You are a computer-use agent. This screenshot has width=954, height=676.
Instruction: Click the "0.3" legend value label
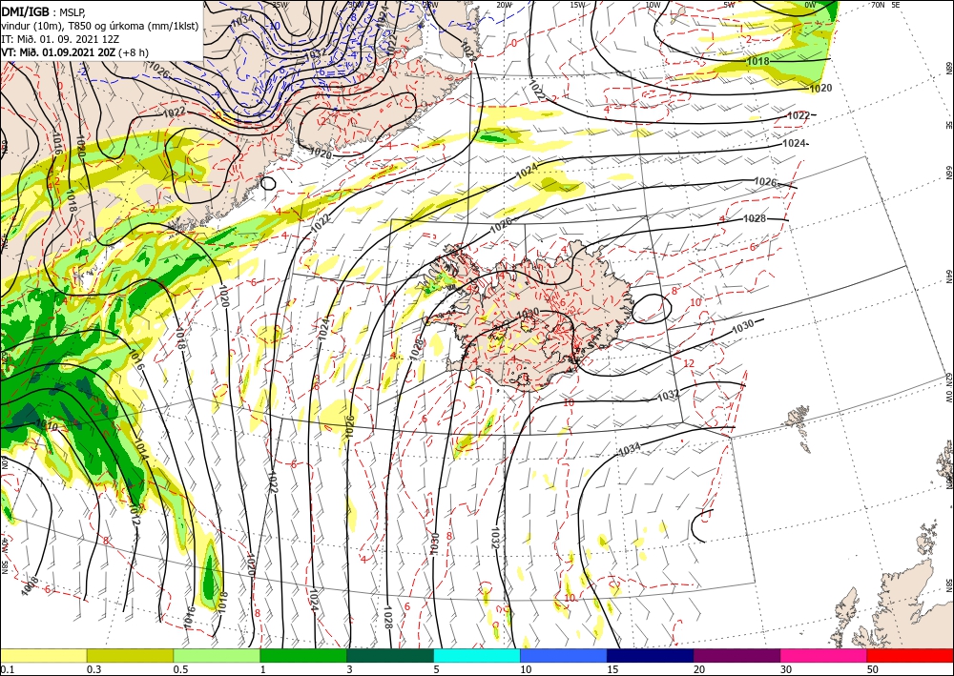tap(94, 669)
